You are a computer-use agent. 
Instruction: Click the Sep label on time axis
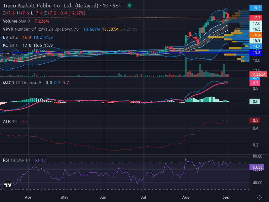tap(226, 197)
